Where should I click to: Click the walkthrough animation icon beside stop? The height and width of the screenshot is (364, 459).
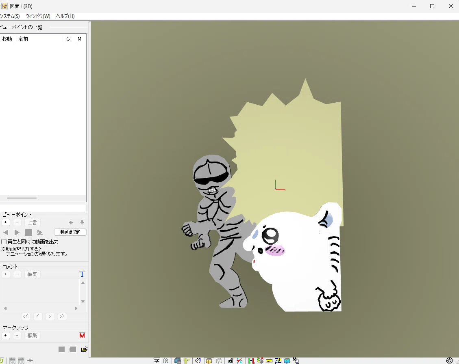[40, 232]
